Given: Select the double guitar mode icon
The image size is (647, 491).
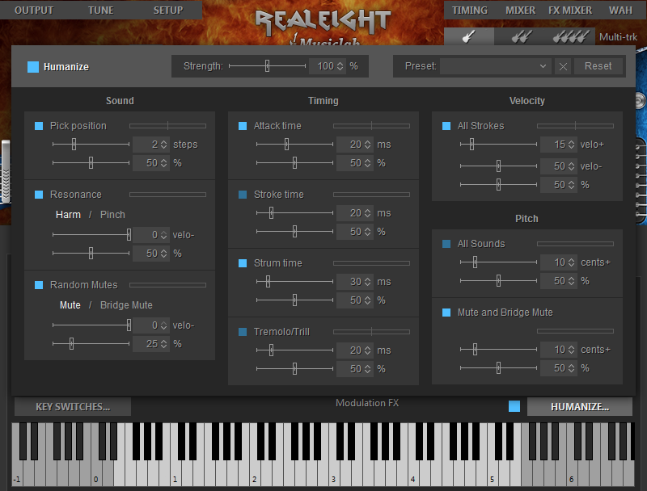Looking at the screenshot, I should tap(522, 36).
